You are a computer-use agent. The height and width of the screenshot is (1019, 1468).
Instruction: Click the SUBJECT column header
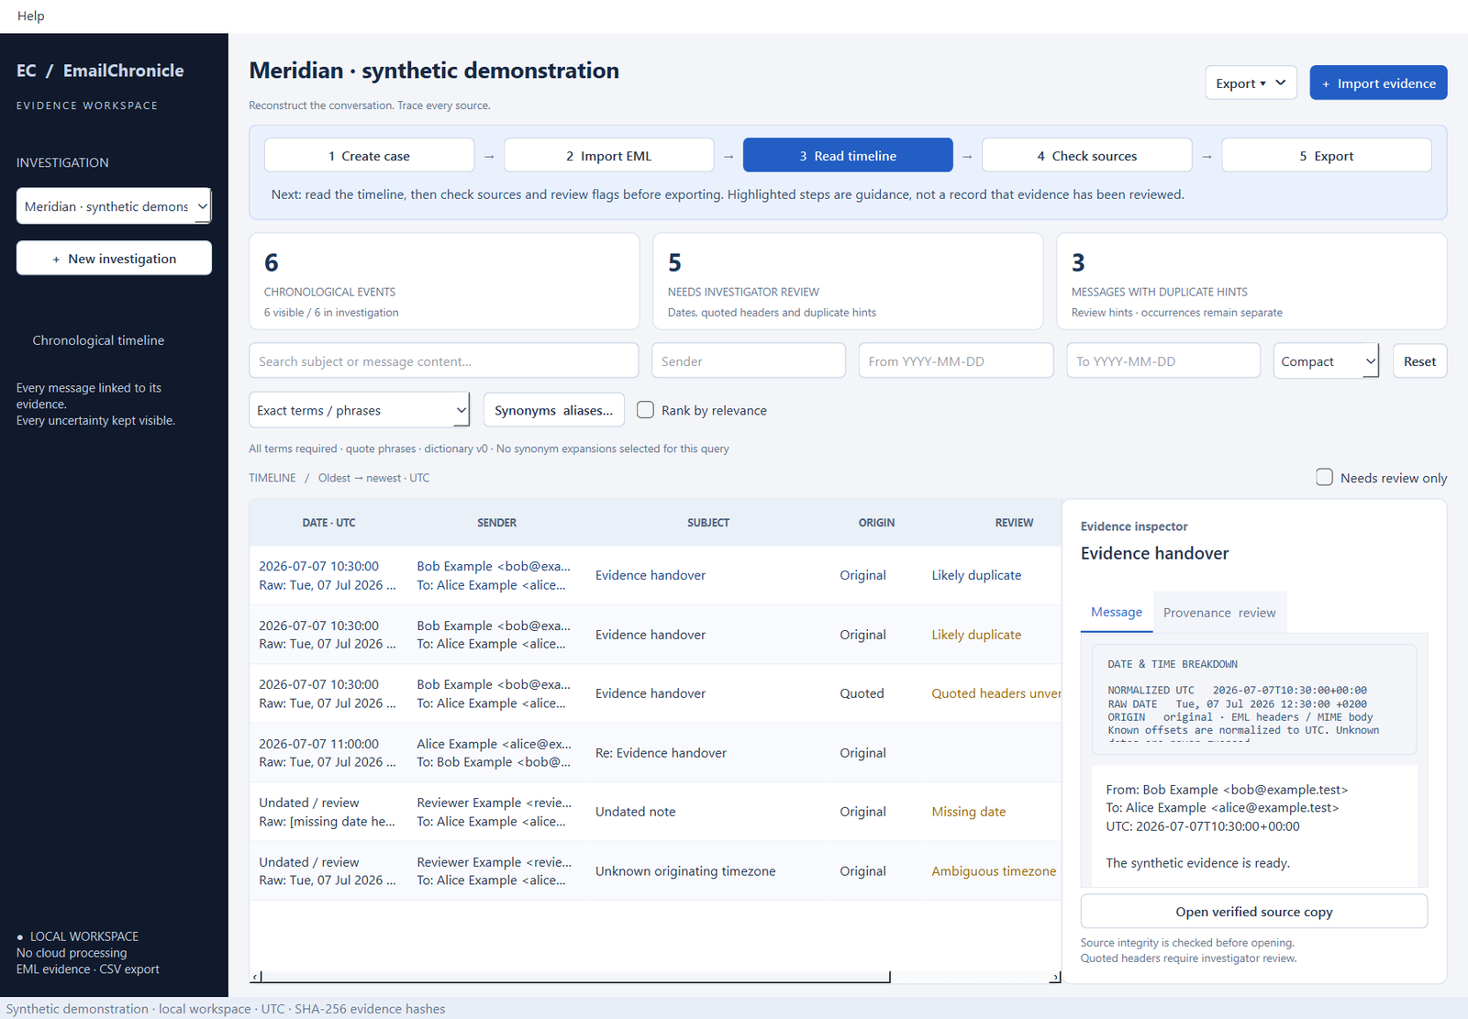(708, 523)
